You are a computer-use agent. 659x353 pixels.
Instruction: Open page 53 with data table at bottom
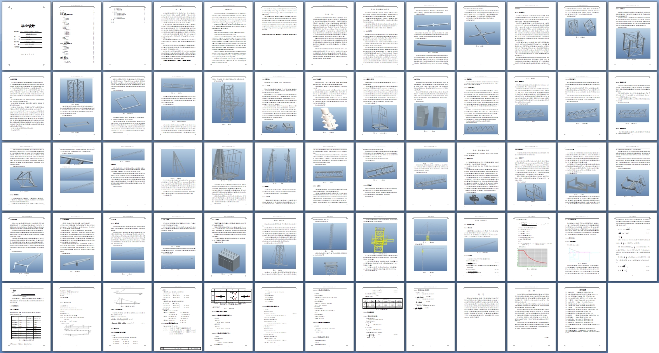[x=26, y=317]
